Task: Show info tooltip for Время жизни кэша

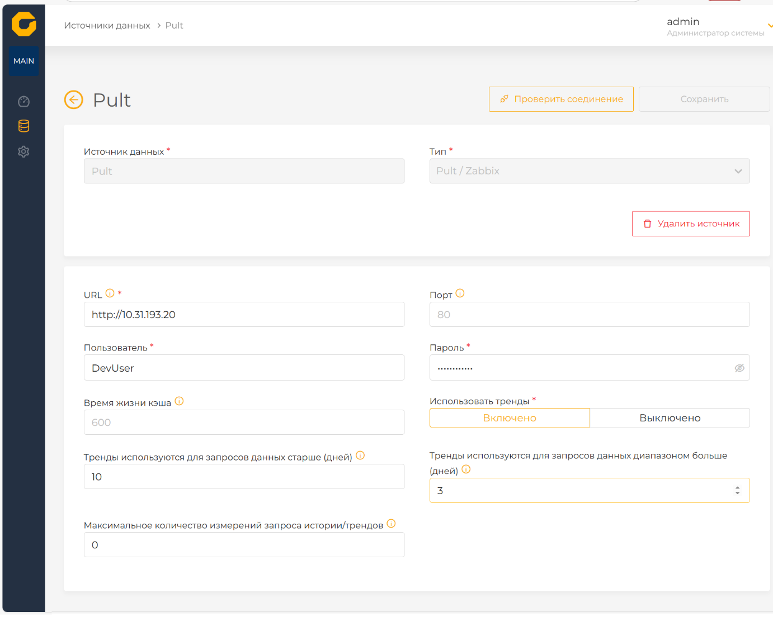Action: (179, 401)
